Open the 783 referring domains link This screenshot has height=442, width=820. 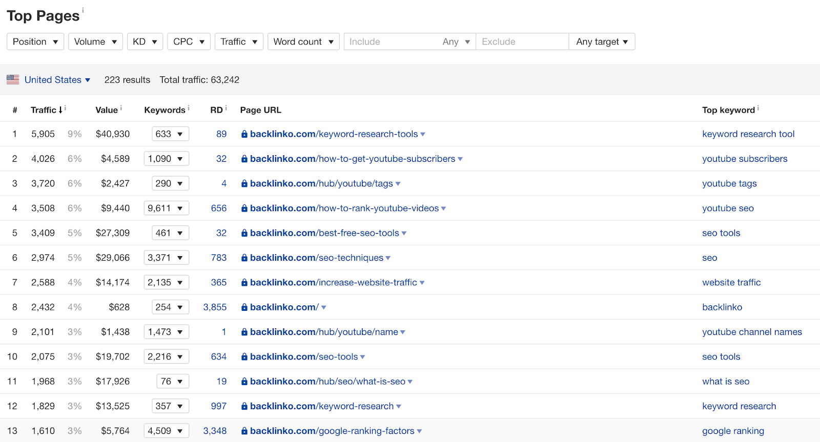pyautogui.click(x=219, y=258)
